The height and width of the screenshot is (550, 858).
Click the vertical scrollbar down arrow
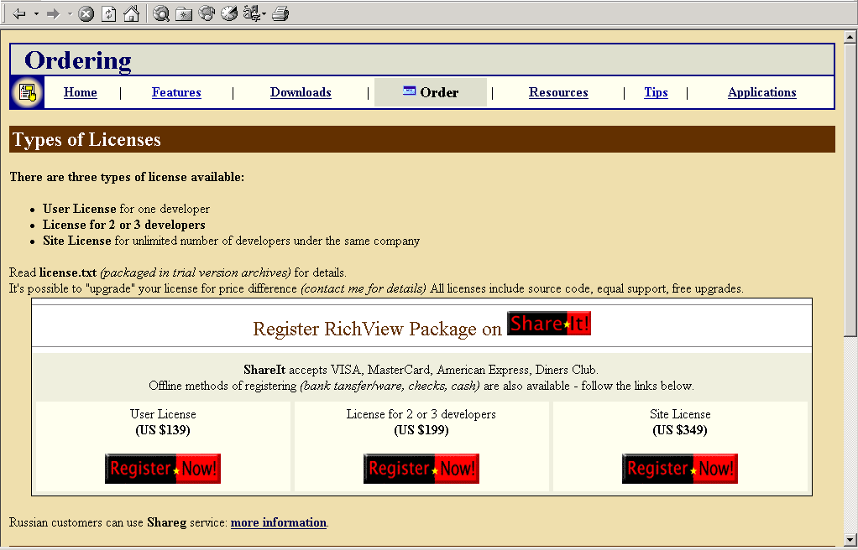[x=850, y=539]
